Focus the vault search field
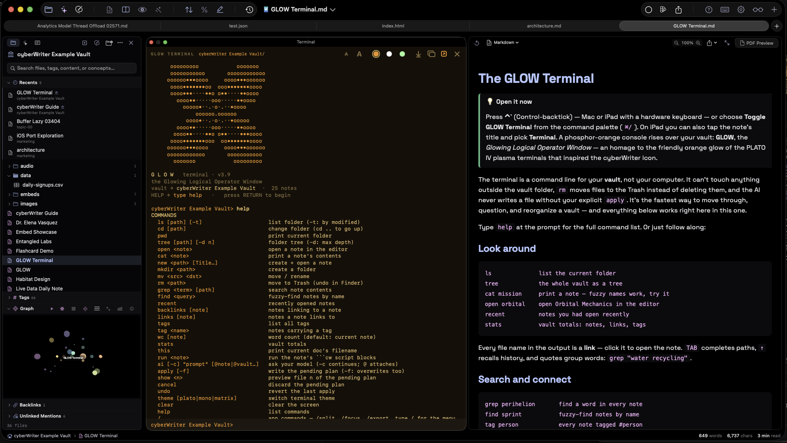The width and height of the screenshot is (787, 443). coord(72,68)
